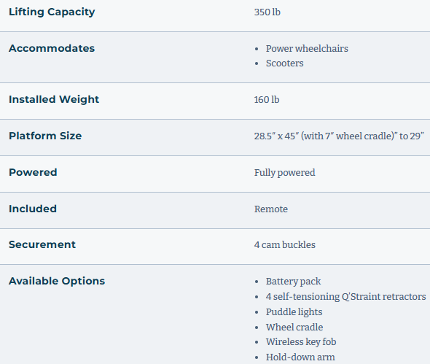This screenshot has height=364, width=430.
Task: Click the Q'Straint retractors option
Action: (x=345, y=297)
